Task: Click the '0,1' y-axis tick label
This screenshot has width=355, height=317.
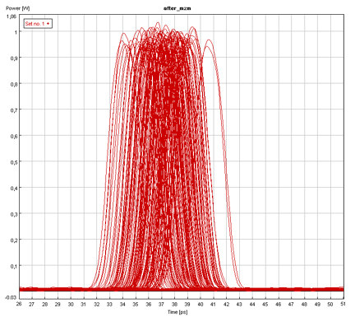Action: [x=14, y=266]
